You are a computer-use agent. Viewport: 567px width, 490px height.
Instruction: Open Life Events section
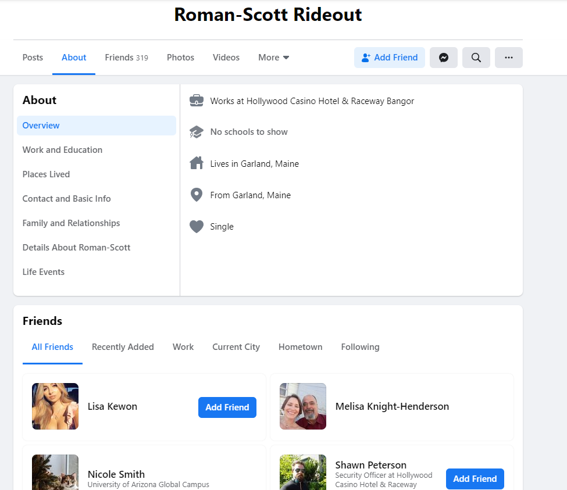44,272
